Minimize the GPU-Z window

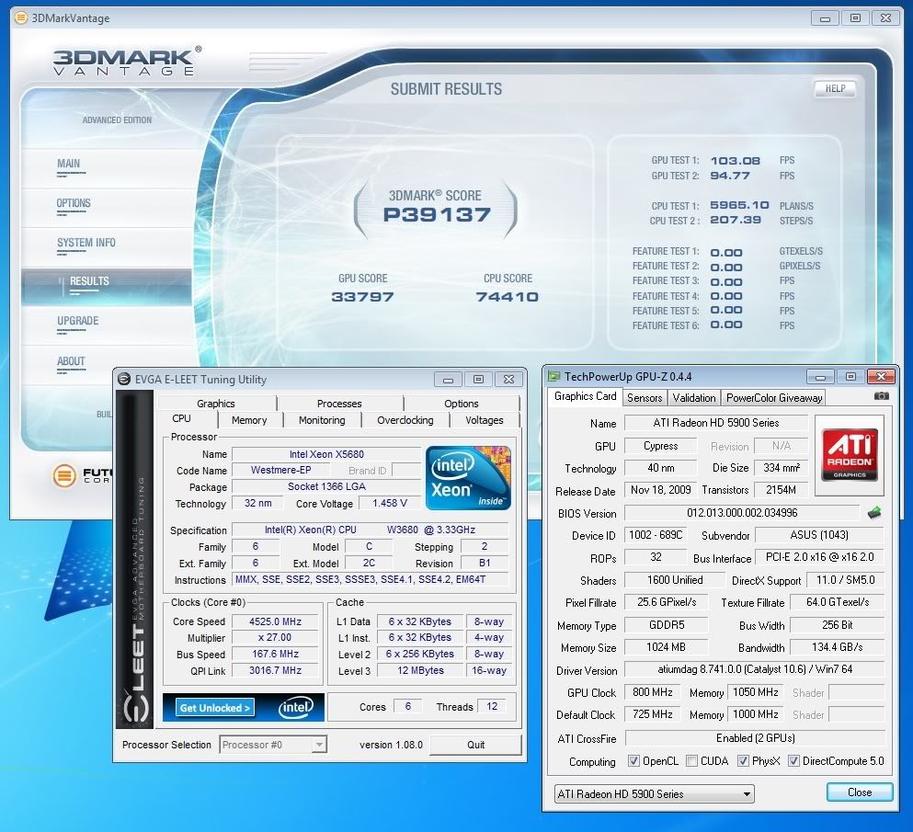pos(820,377)
